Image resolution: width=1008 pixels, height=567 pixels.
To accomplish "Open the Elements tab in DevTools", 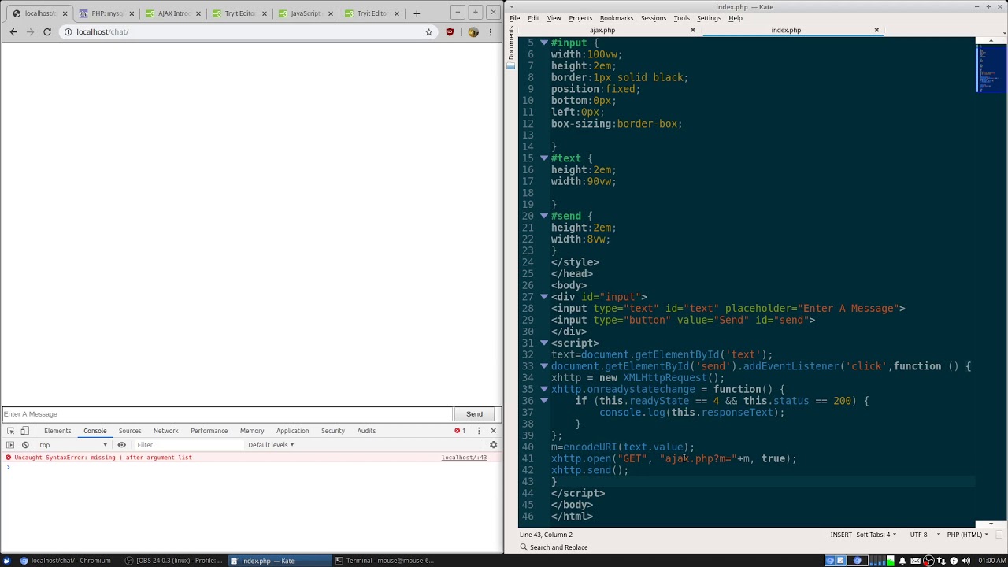I will (x=57, y=431).
